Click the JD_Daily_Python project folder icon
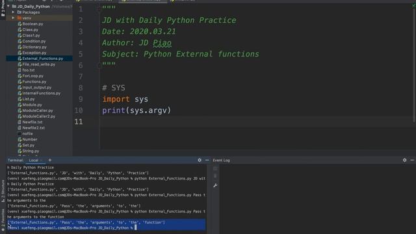416x234 pixels. [14, 6]
